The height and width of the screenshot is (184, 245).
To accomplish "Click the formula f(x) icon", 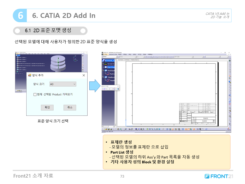I will pyautogui.click(x=130, y=129).
